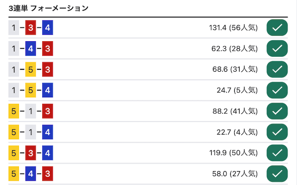Click the white 1 badge in 5-1-3 row
This screenshot has height=185, width=297.
click(31, 111)
